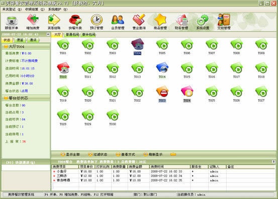This screenshot has width=278, height=199.
Task: Collapse the left panel with double-arrow button
Action: (x=48, y=34)
